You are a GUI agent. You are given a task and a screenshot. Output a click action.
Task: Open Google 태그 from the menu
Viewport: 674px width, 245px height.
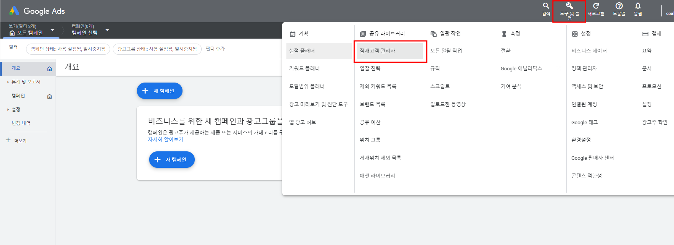pos(585,122)
